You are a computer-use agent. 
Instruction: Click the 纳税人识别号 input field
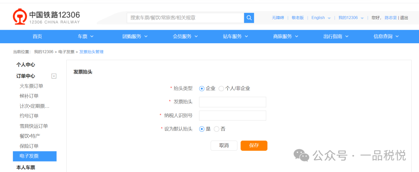[232, 116]
